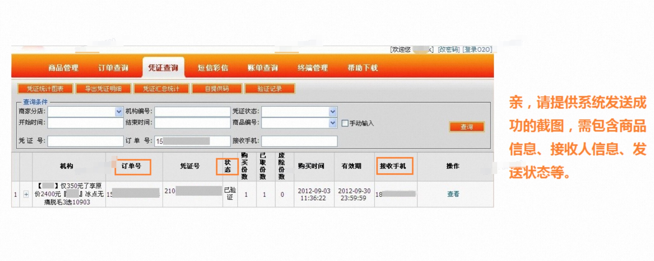Open the 凭证状态 dropdown

[333, 112]
